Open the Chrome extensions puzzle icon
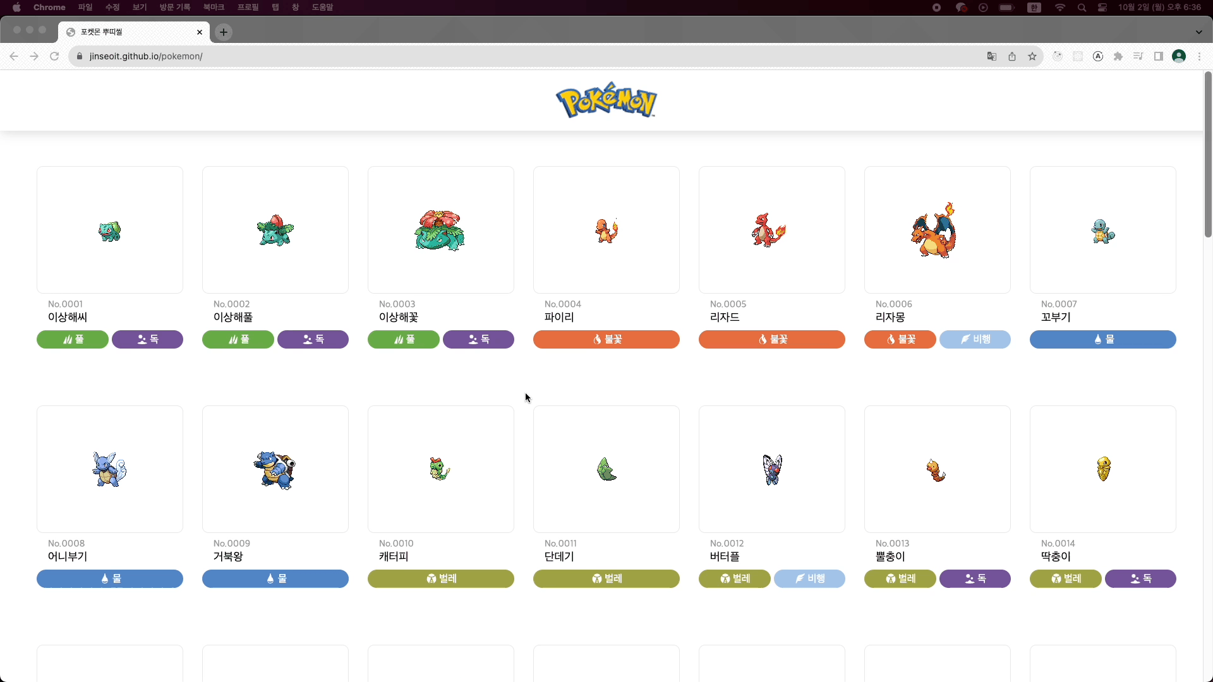The width and height of the screenshot is (1213, 682). pyautogui.click(x=1118, y=56)
